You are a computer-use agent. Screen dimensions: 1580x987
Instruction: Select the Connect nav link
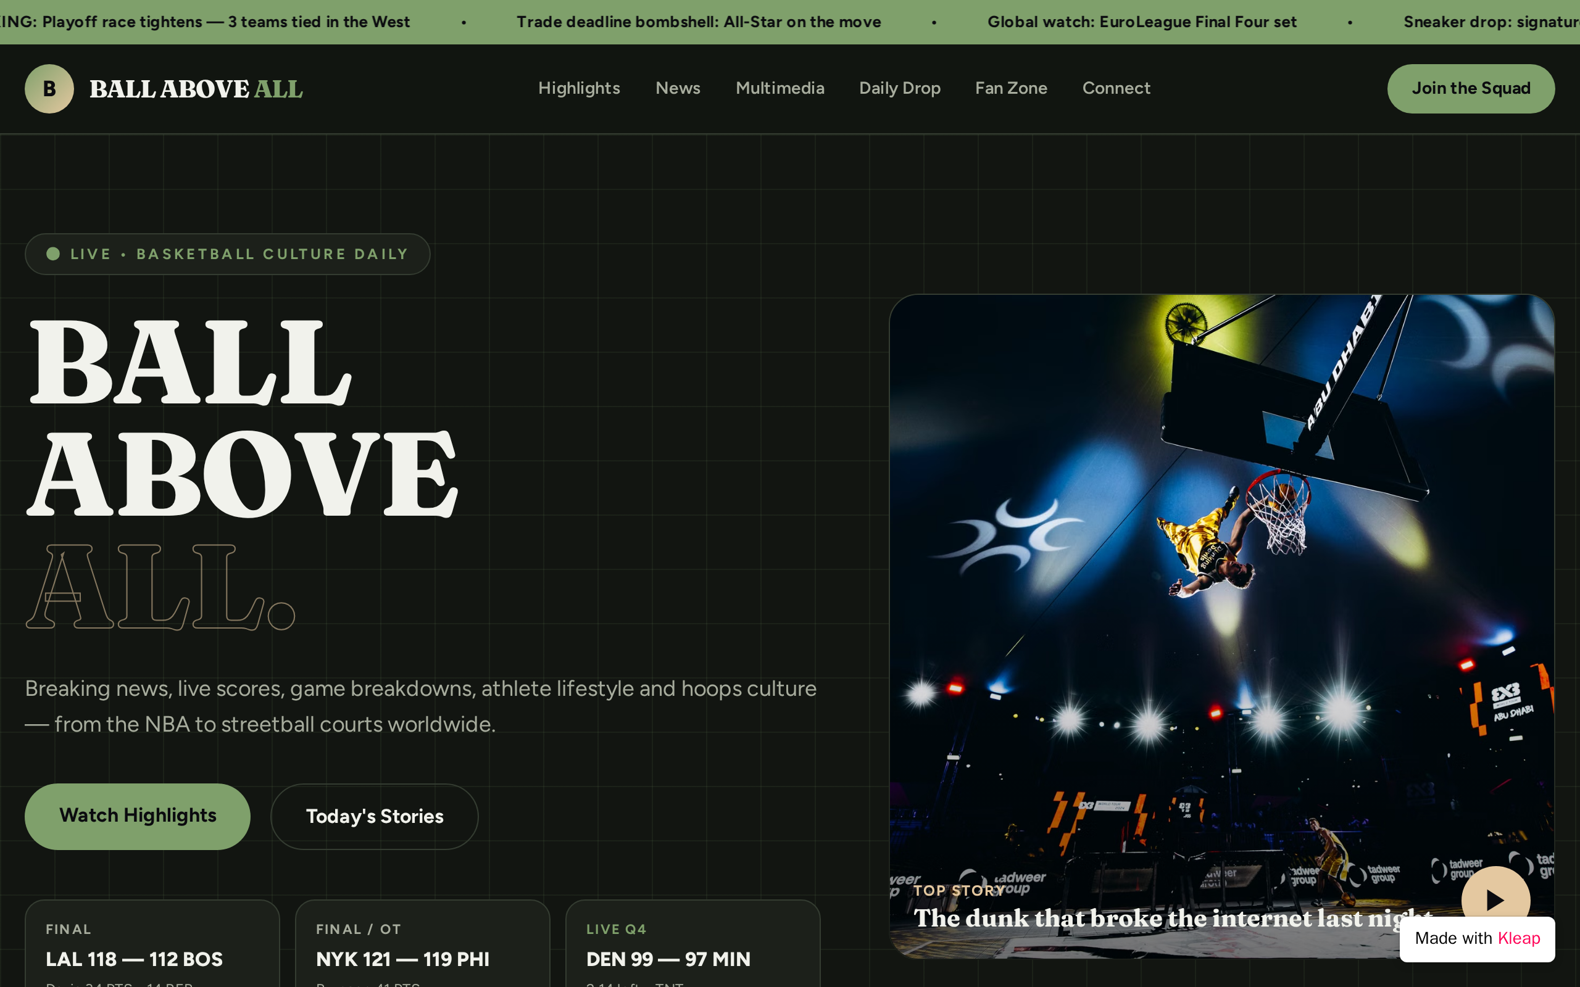[x=1116, y=88]
